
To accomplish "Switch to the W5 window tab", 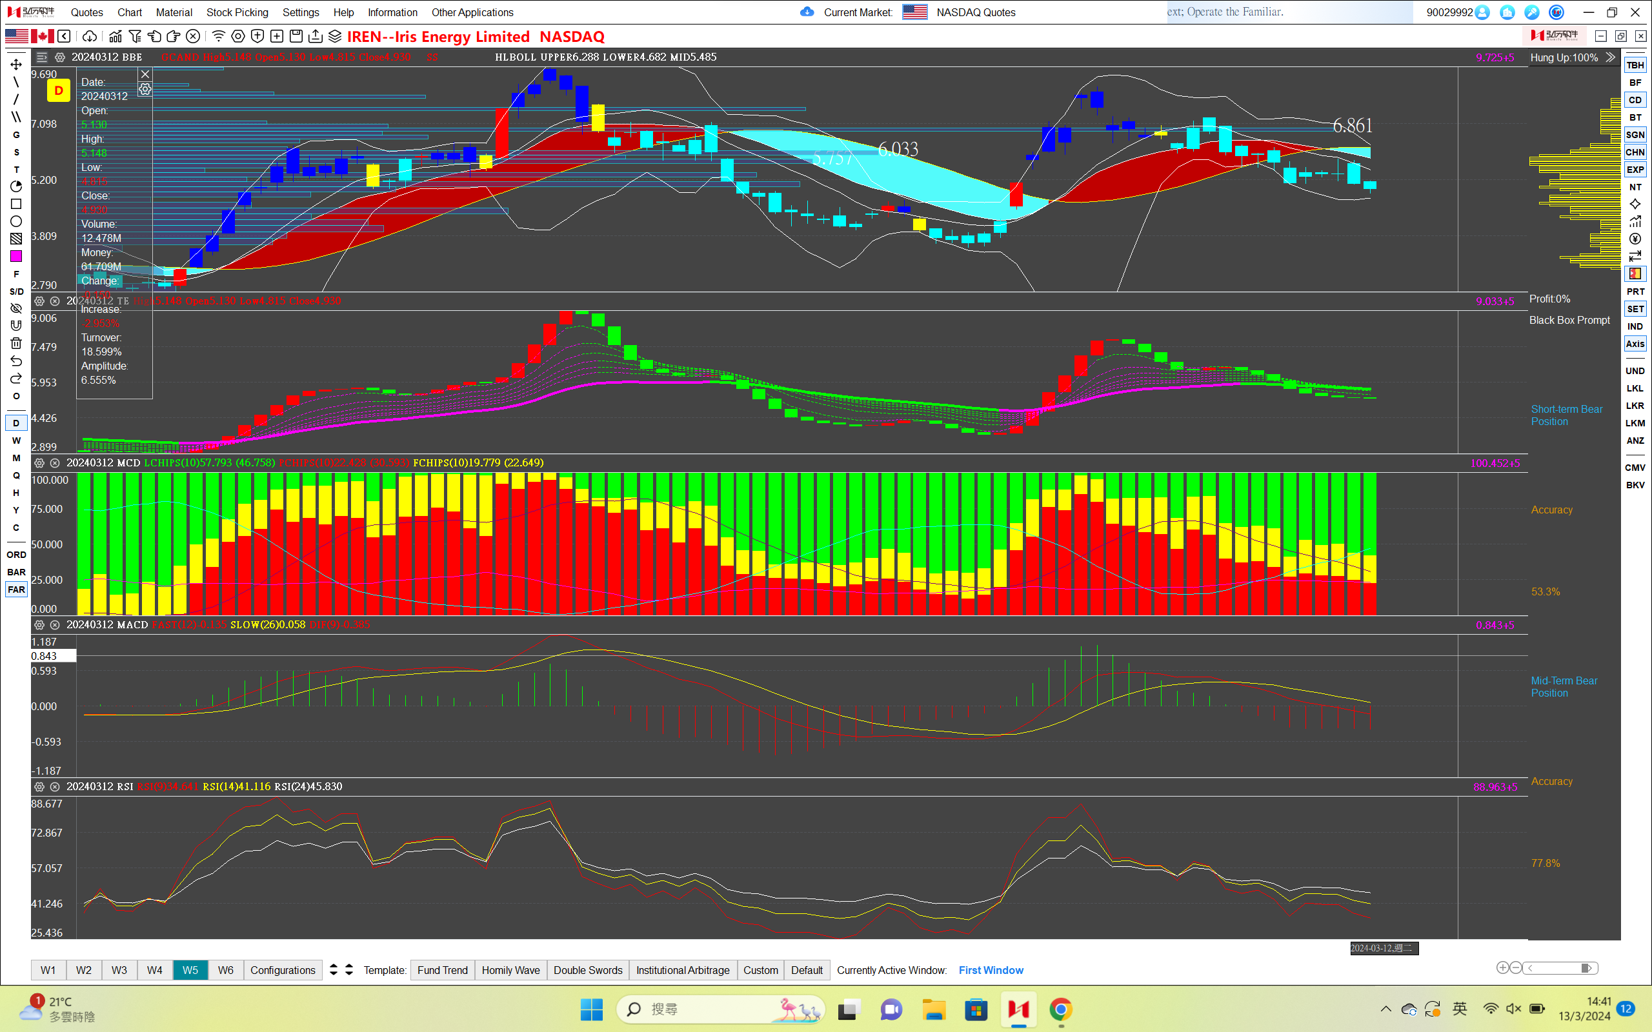I will coord(190,970).
